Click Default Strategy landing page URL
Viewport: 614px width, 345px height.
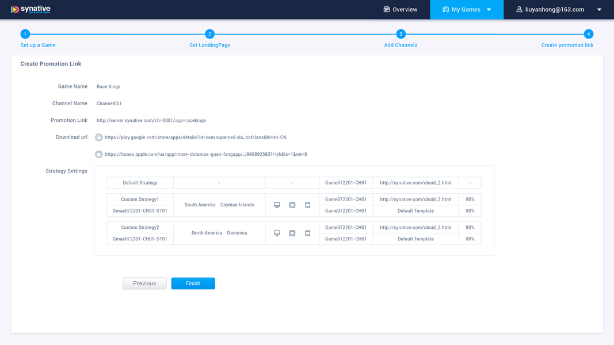415,183
